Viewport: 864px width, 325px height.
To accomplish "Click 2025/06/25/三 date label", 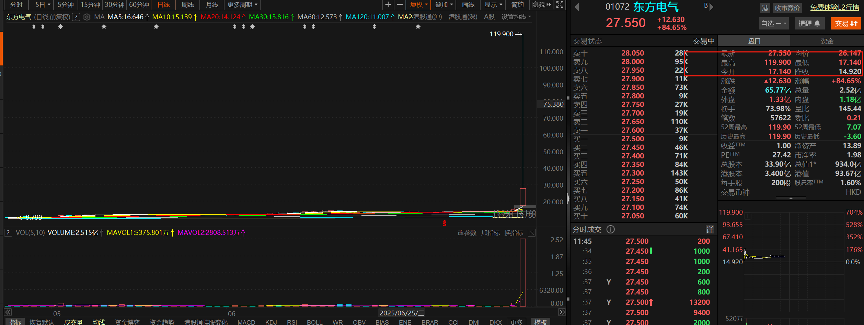I will tap(402, 313).
